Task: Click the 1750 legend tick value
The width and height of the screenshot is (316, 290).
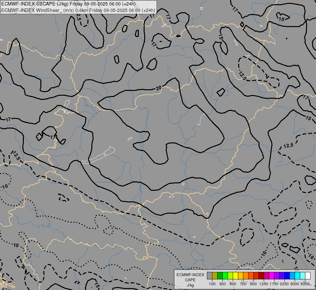Action: click(x=274, y=284)
